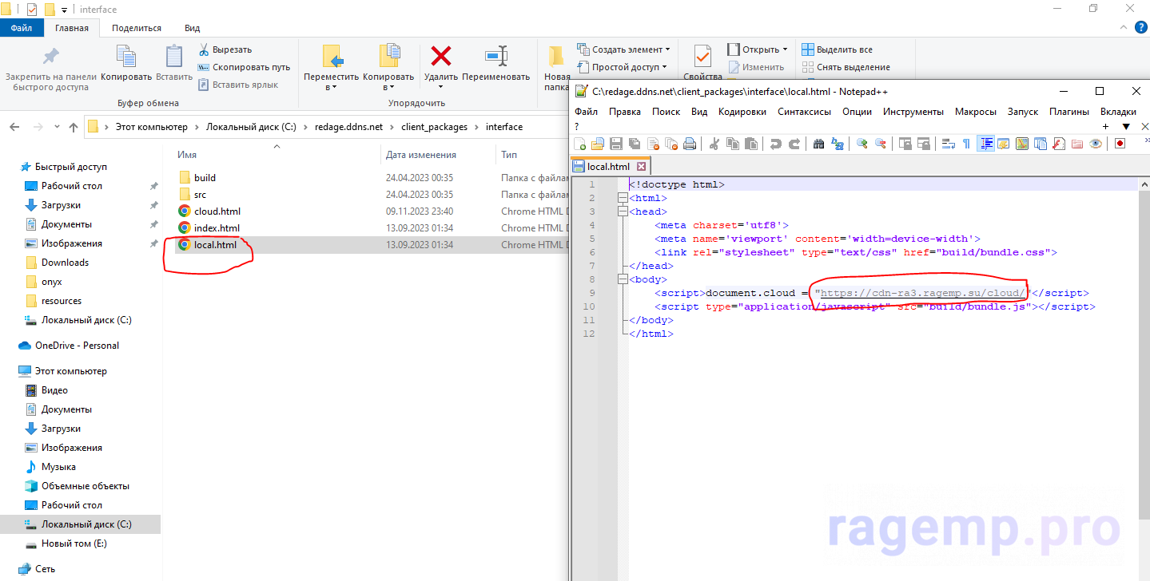The height and width of the screenshot is (581, 1150).
Task: Click the Redo icon in Notepad++
Action: (794, 144)
